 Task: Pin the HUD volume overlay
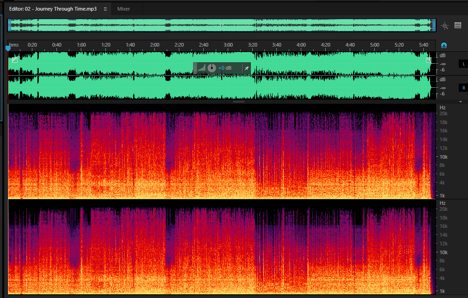click(247, 68)
